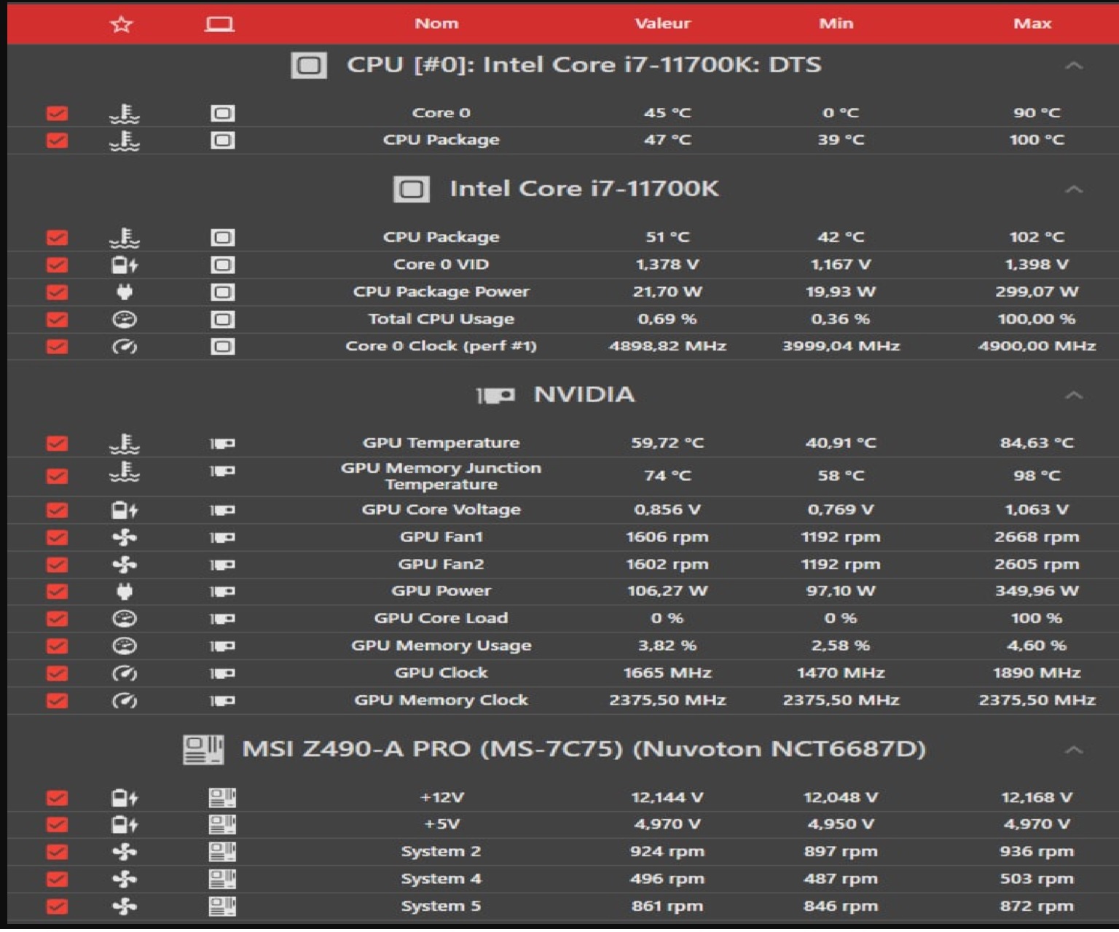Click the motherboard icon beside MSI Z490-A PRO header
The height and width of the screenshot is (932, 1119).
(x=203, y=750)
